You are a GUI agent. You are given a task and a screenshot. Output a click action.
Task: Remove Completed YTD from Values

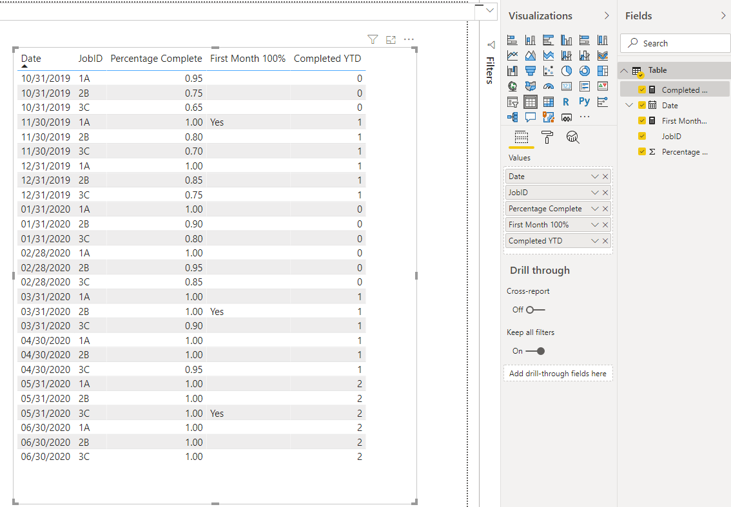pos(605,241)
